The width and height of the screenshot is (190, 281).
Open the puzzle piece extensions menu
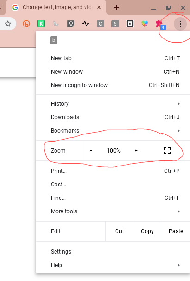tap(160, 24)
